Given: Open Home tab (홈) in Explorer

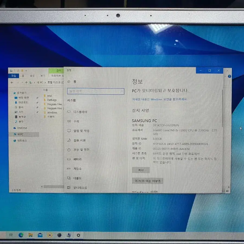Looking at the screenshot, I should pos(23,76).
